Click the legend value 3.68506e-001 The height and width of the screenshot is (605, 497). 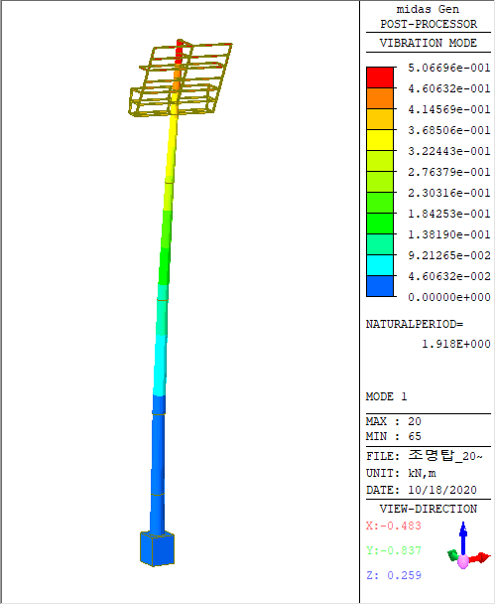[449, 130]
